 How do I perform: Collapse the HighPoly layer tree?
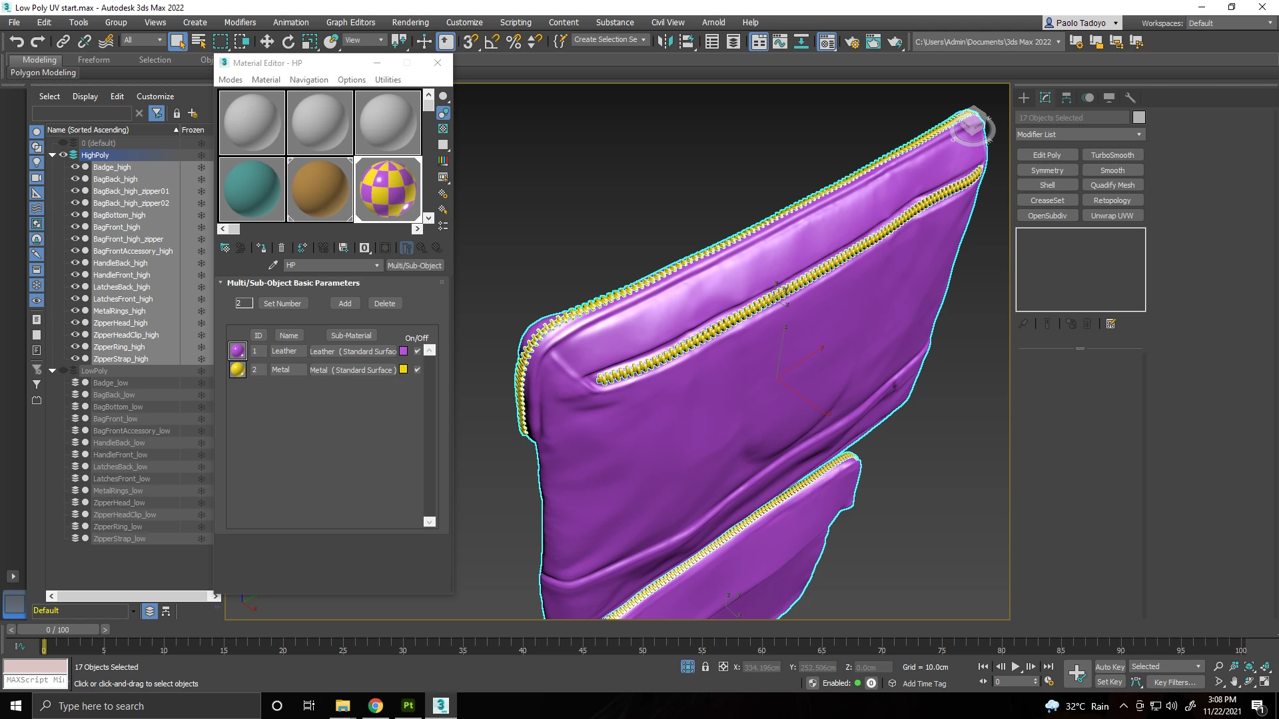pos(52,155)
